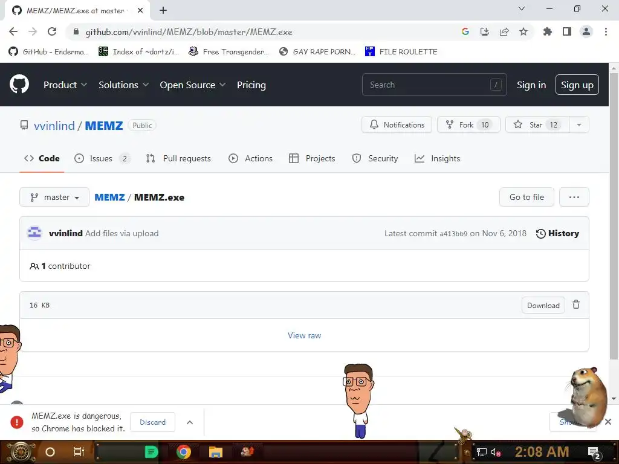
Task: Click share page icon in address bar
Action: (504, 31)
